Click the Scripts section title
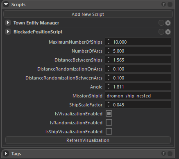This screenshot has height=159, width=179. click(18, 4)
